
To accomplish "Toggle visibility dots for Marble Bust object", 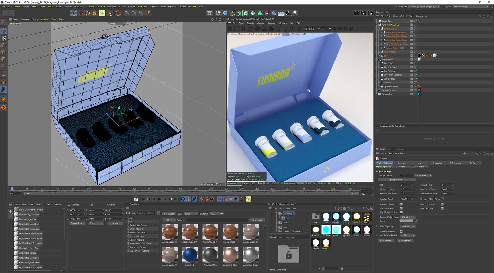I will (414, 60).
